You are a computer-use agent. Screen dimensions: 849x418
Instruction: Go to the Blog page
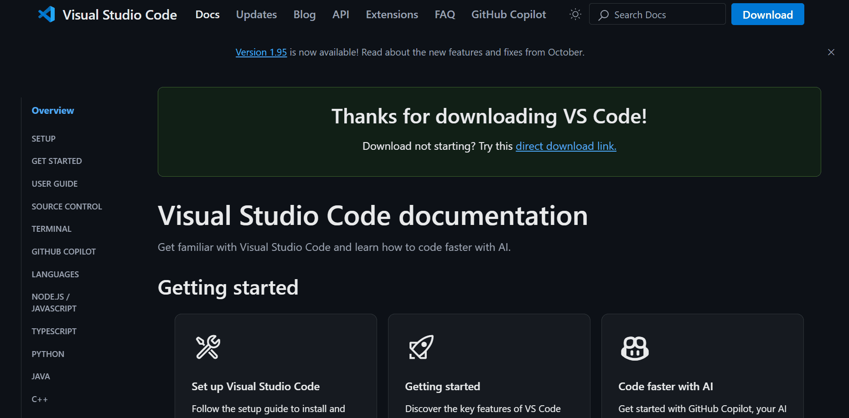point(305,15)
